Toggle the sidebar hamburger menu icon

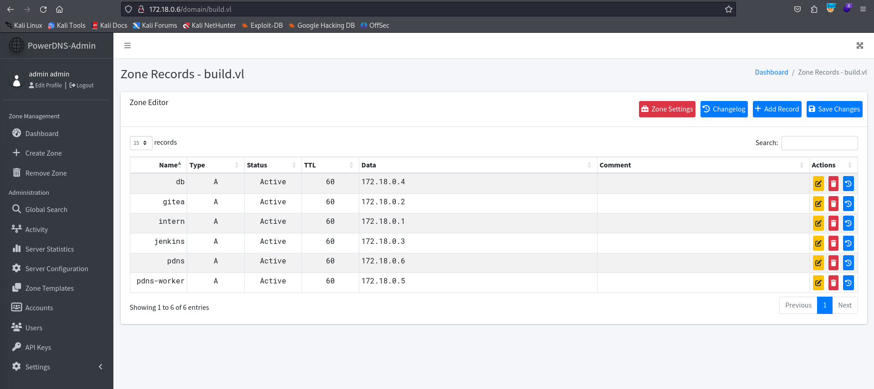(x=128, y=45)
